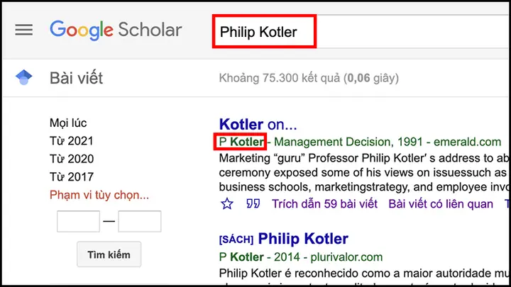Filter results 'Từ 2017'
This screenshot has width=511, height=287.
tap(71, 176)
